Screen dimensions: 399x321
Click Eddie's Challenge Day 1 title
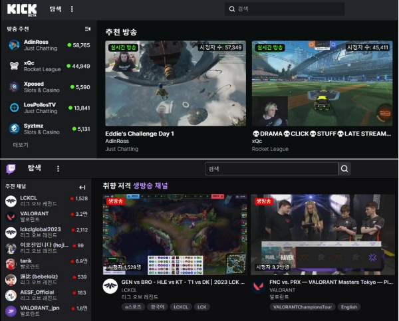(x=140, y=134)
